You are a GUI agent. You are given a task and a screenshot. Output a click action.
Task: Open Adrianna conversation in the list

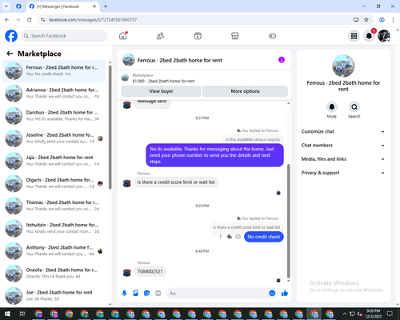pos(54,94)
